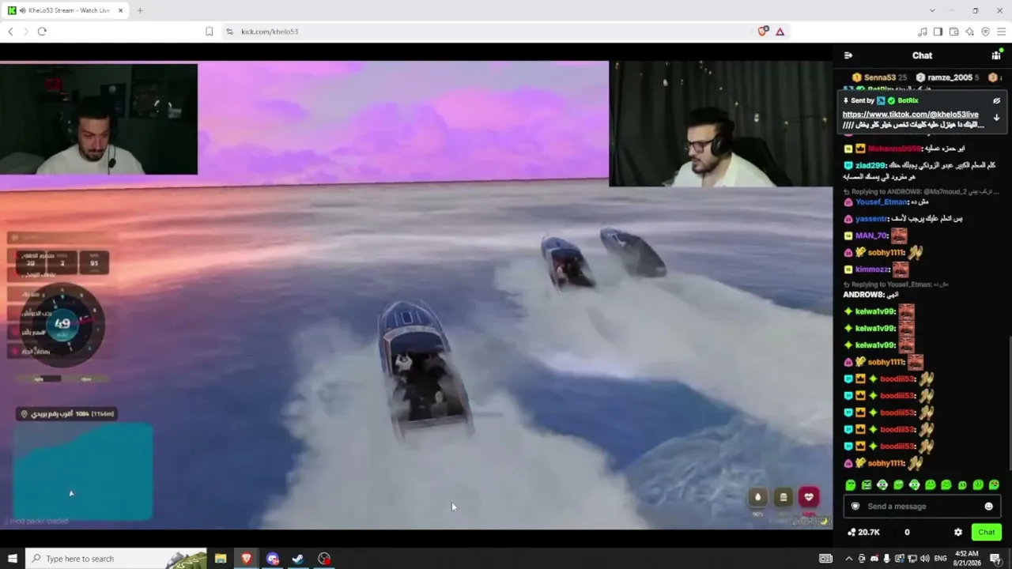Open the chat settings gear
The height and width of the screenshot is (569, 1012).
click(958, 532)
